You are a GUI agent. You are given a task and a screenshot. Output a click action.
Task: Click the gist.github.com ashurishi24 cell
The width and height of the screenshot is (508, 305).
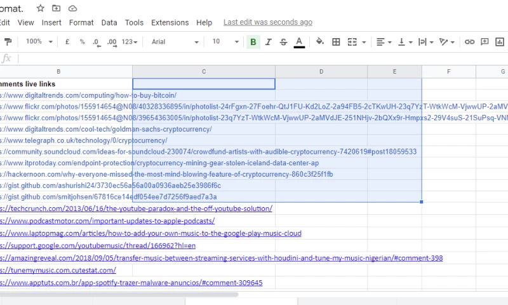(x=66, y=186)
